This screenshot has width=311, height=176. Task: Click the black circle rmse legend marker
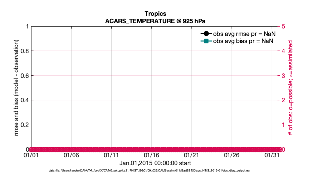point(206,33)
